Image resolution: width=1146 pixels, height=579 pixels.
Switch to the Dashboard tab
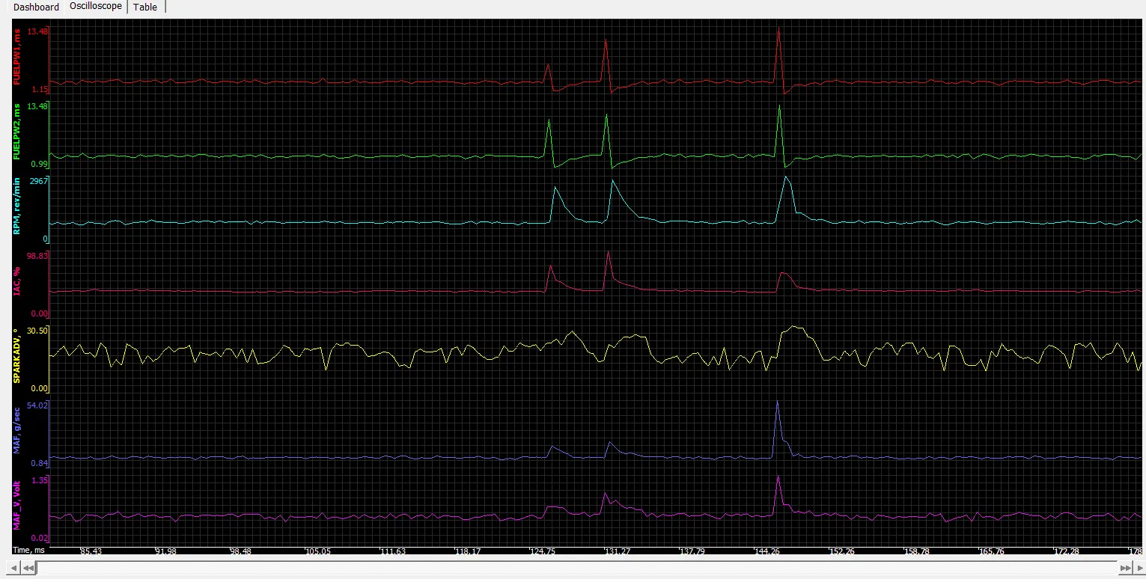click(x=36, y=7)
